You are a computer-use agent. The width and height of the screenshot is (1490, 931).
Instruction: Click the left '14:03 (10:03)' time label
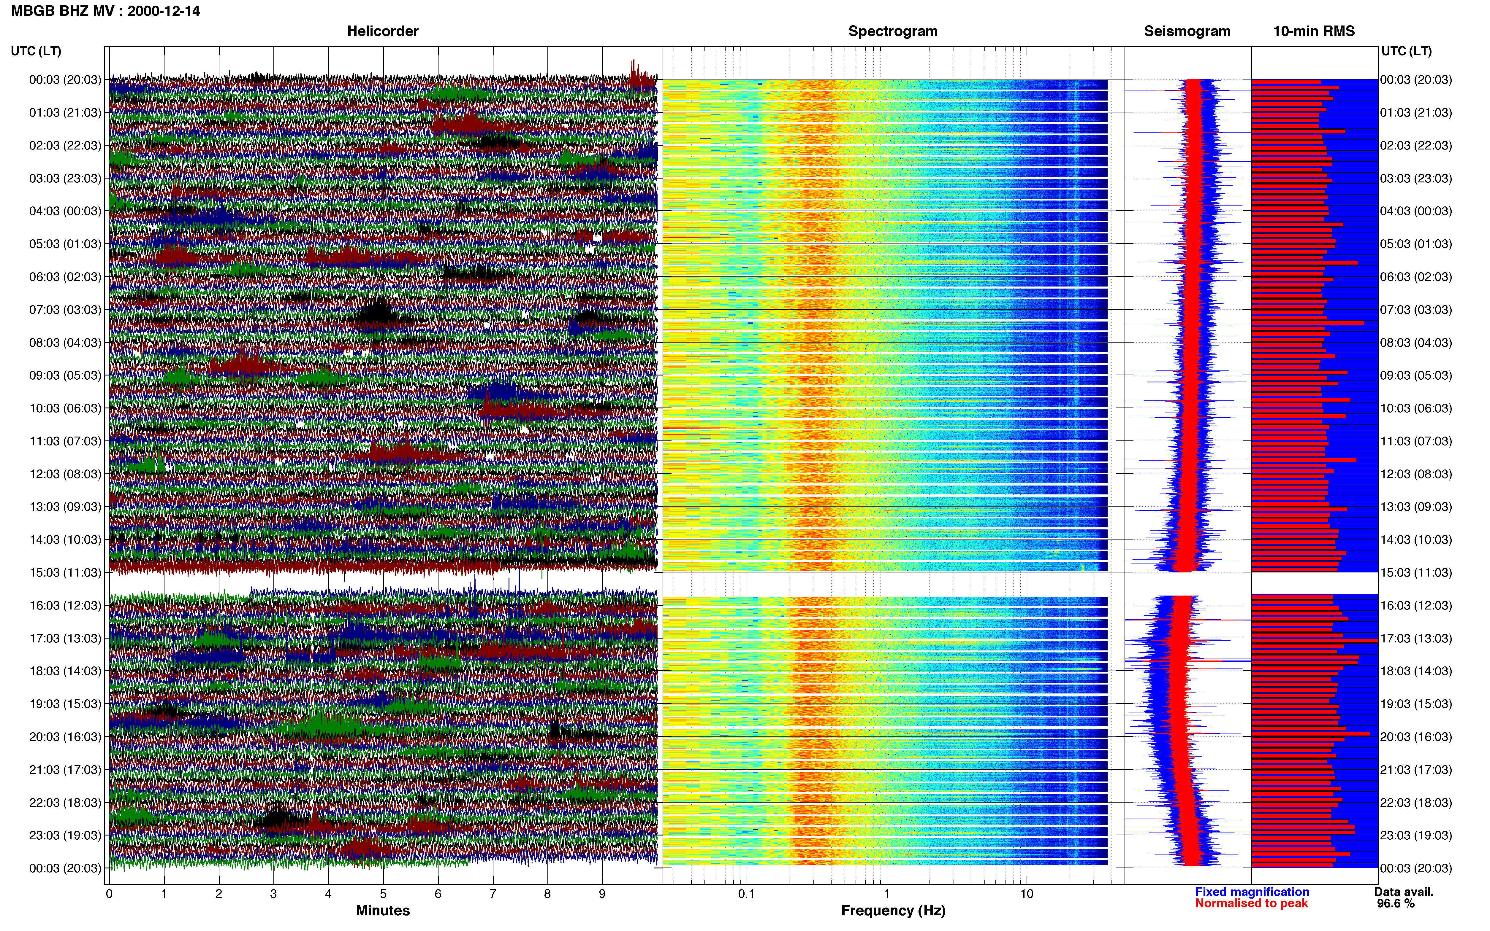[x=65, y=539]
